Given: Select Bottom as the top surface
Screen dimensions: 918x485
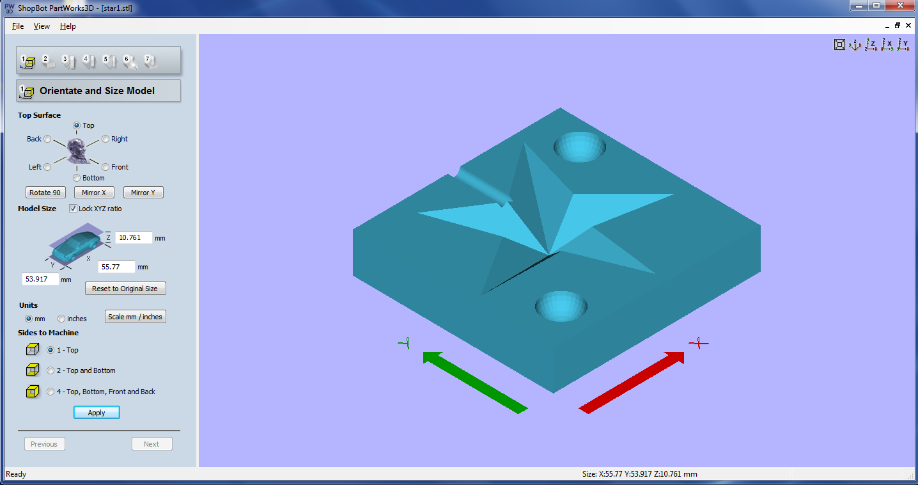Looking at the screenshot, I should [77, 178].
